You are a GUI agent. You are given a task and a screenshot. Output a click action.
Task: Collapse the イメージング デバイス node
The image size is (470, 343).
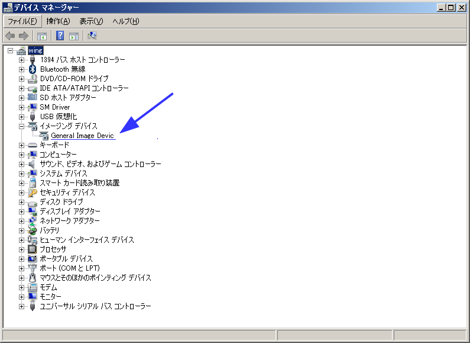[x=21, y=126]
